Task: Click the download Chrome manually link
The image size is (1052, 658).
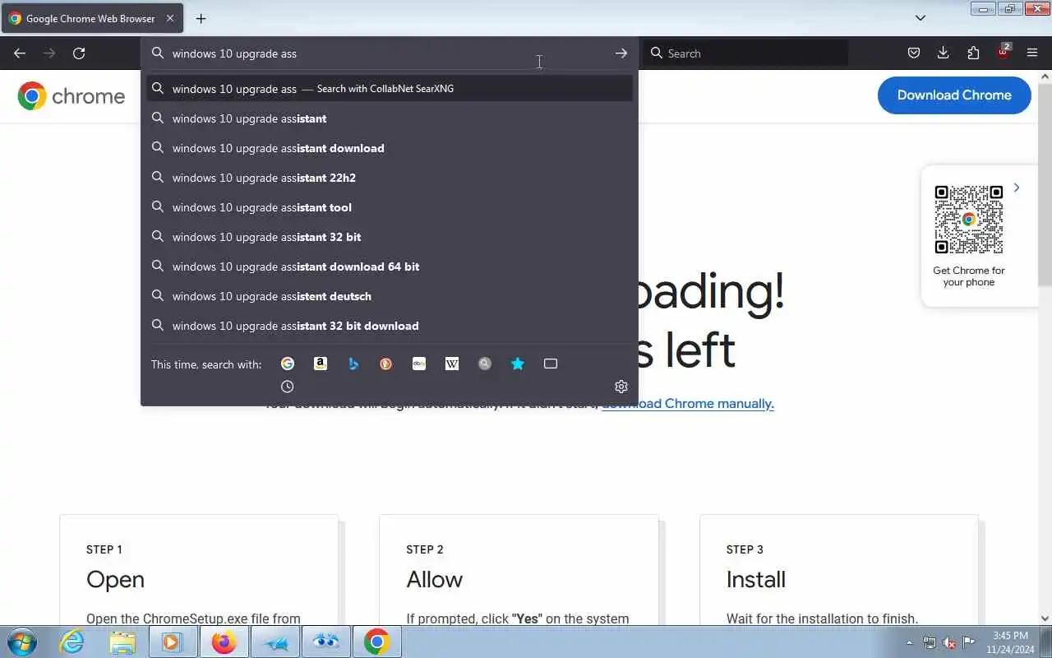Action: tap(688, 403)
